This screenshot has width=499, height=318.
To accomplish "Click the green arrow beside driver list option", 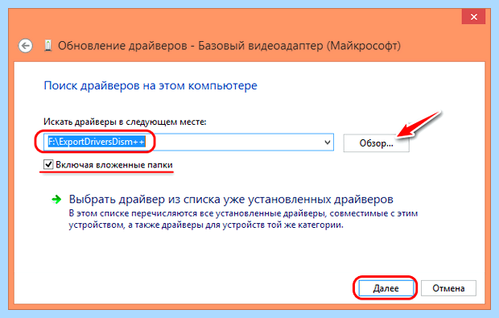I will pos(56,200).
